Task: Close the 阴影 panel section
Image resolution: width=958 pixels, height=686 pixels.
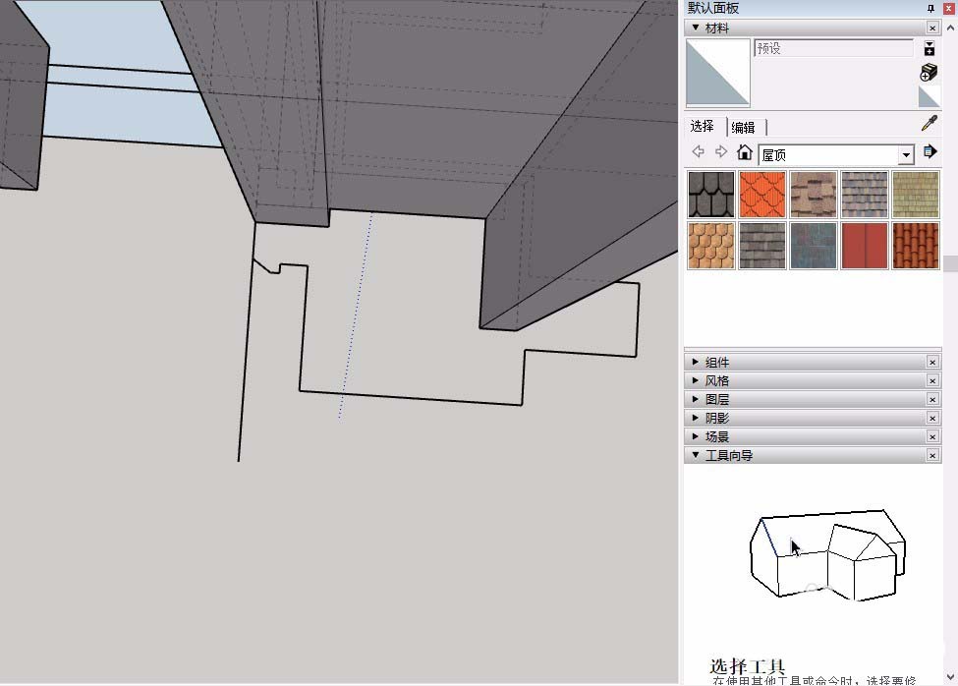Action: coord(932,418)
